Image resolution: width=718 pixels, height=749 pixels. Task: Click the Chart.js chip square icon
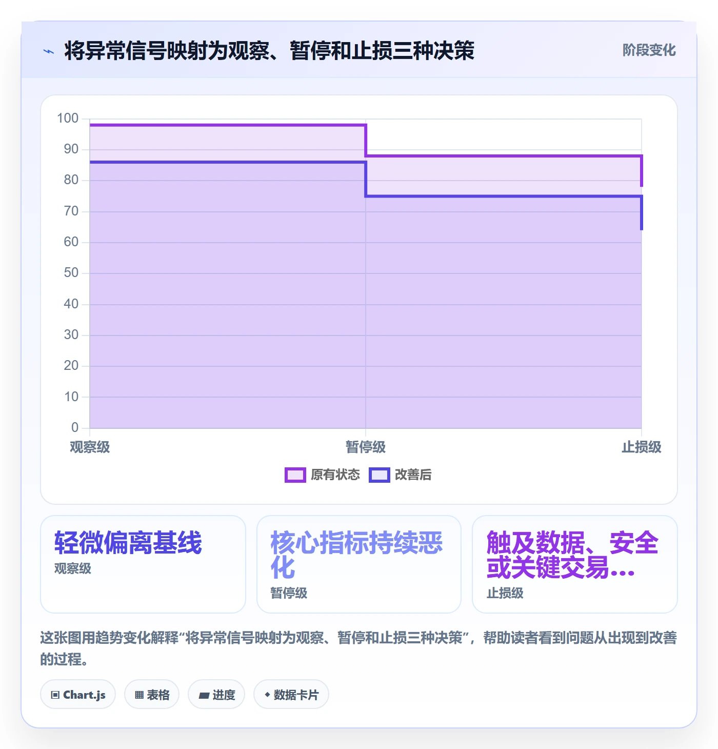point(55,695)
